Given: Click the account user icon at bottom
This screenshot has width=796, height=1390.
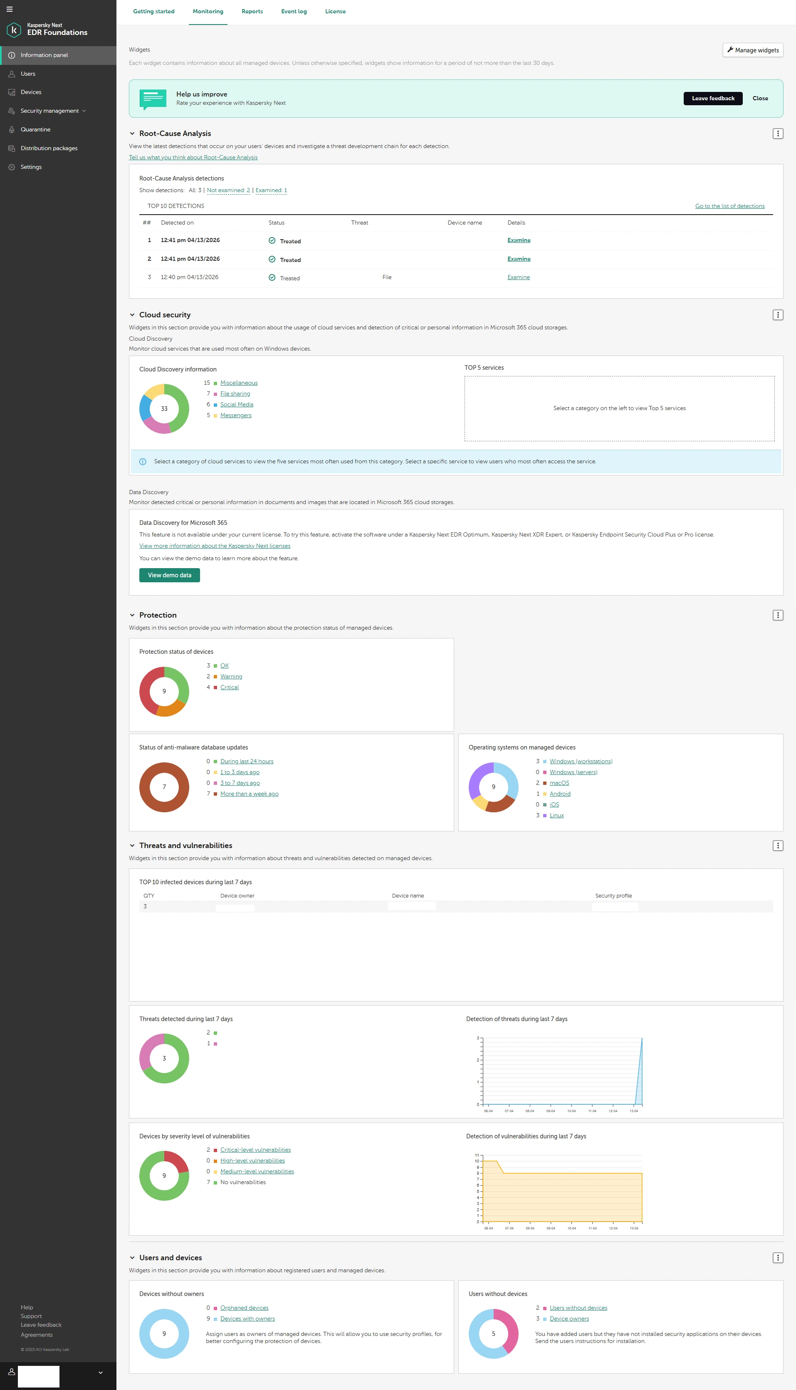Looking at the screenshot, I should tap(11, 1372).
